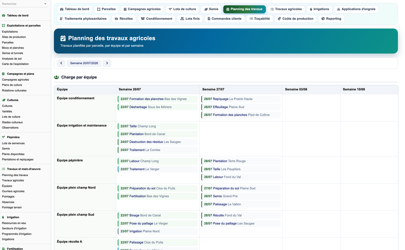This screenshot has width=405, height=250.
Task: Open task 28/07 Plantation Terre Rouge
Action: click(x=241, y=161)
